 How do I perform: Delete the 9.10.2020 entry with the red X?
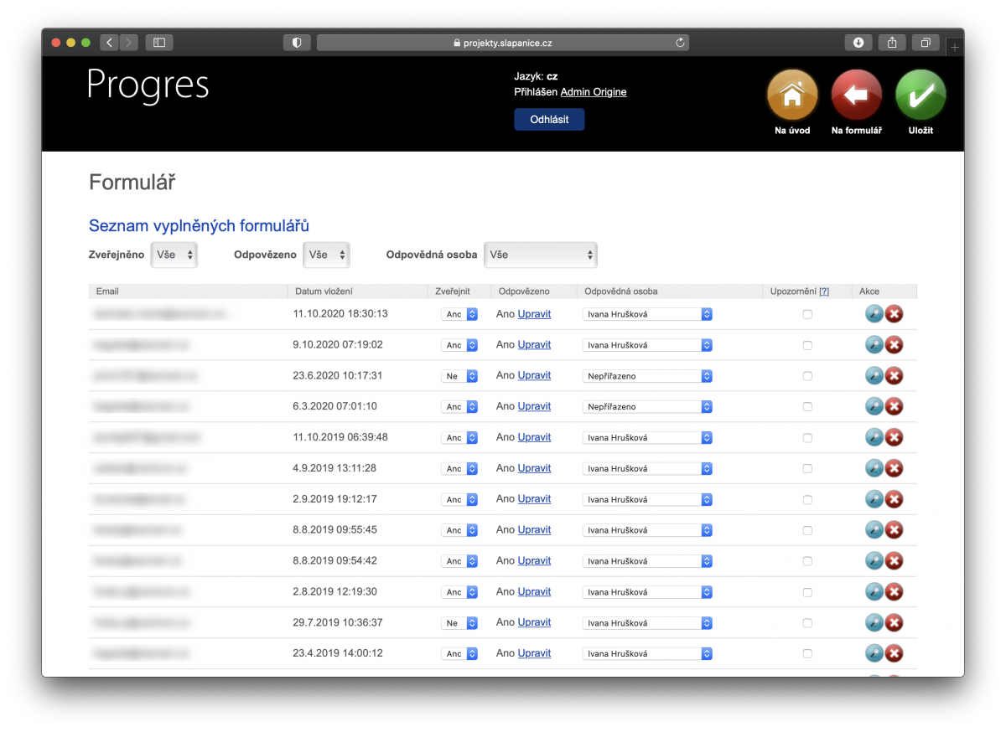click(x=895, y=344)
